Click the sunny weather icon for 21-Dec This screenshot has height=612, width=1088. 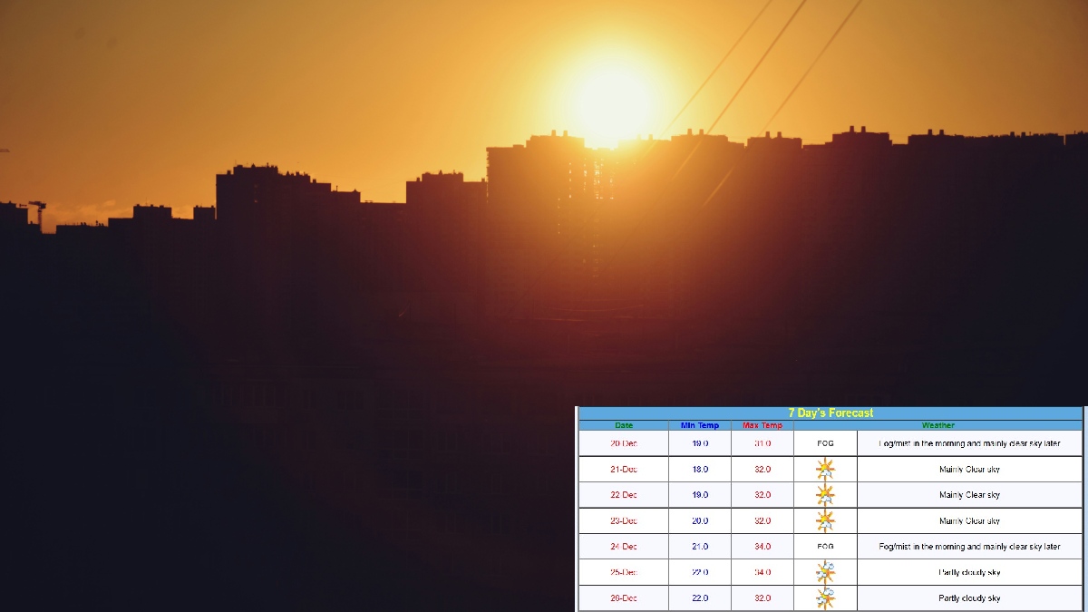pyautogui.click(x=824, y=469)
